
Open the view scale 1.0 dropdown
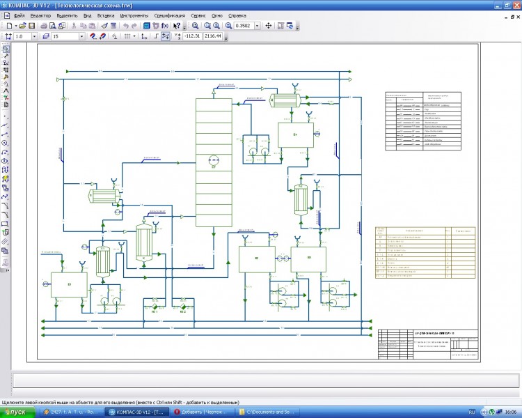[34, 36]
